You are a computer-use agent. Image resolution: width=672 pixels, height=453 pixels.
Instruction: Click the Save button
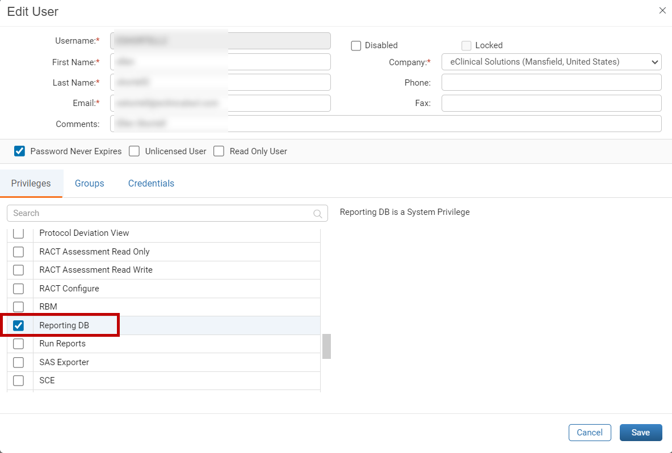coord(641,433)
